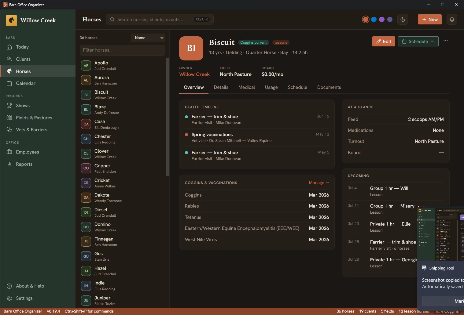Select the Cash horse avatar badge
The height and width of the screenshot is (315, 464).
86,124
